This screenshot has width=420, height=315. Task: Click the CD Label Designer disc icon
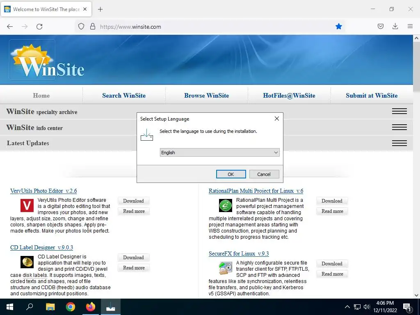(27, 262)
